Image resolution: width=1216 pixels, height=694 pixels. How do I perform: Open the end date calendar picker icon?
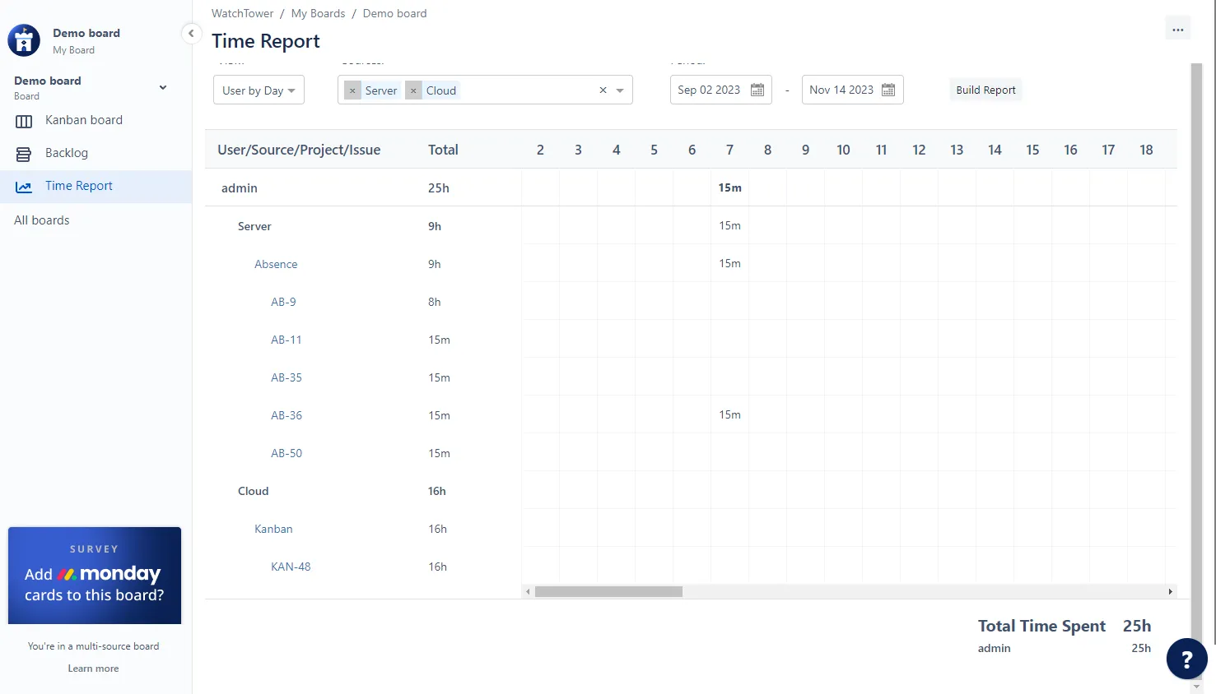pos(888,90)
